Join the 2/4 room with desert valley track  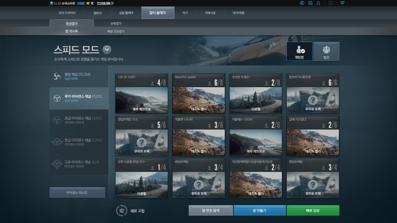[x=256, y=178]
